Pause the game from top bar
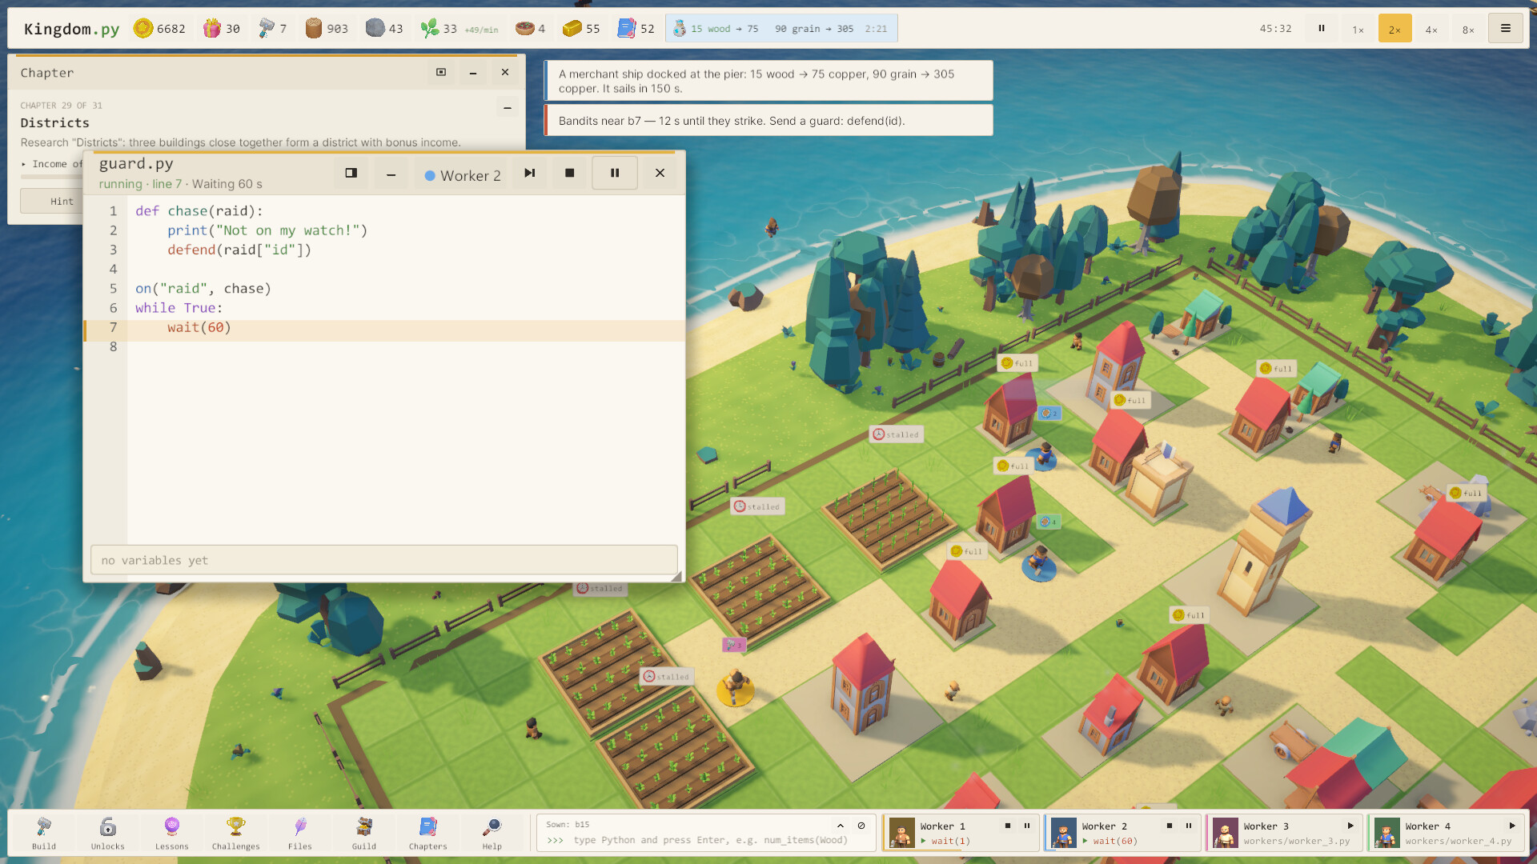1537x864 pixels. pos(1322,29)
